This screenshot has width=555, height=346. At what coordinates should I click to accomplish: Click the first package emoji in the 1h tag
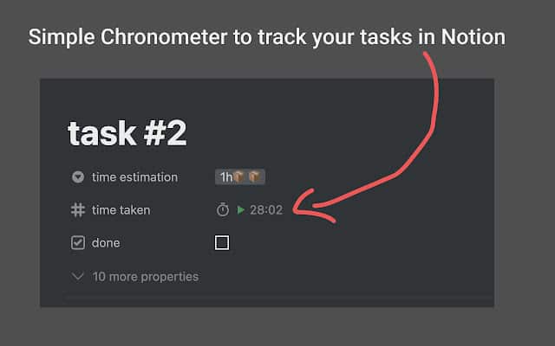238,177
